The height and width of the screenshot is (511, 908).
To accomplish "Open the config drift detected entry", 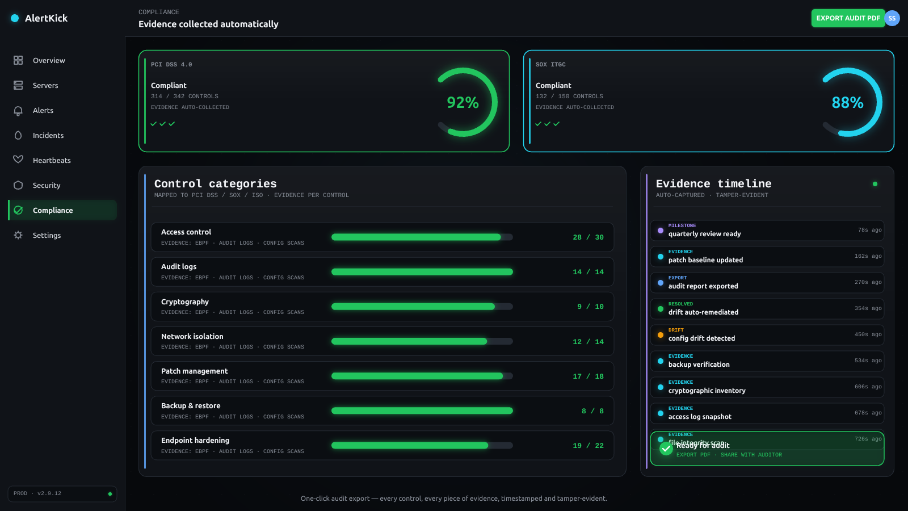I will coord(767,335).
